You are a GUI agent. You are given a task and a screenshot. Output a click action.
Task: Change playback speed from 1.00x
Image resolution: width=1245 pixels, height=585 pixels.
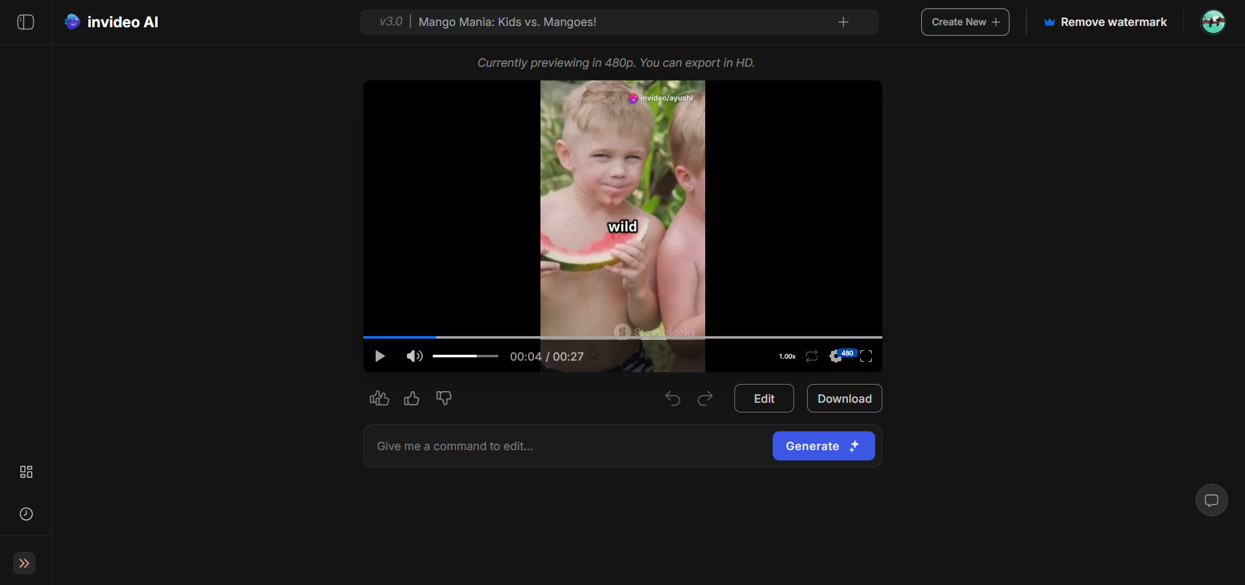(786, 356)
